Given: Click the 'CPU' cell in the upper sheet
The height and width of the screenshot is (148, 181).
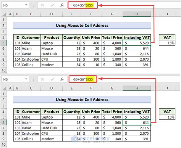Looking at the screenshot, I should [x=52, y=60].
